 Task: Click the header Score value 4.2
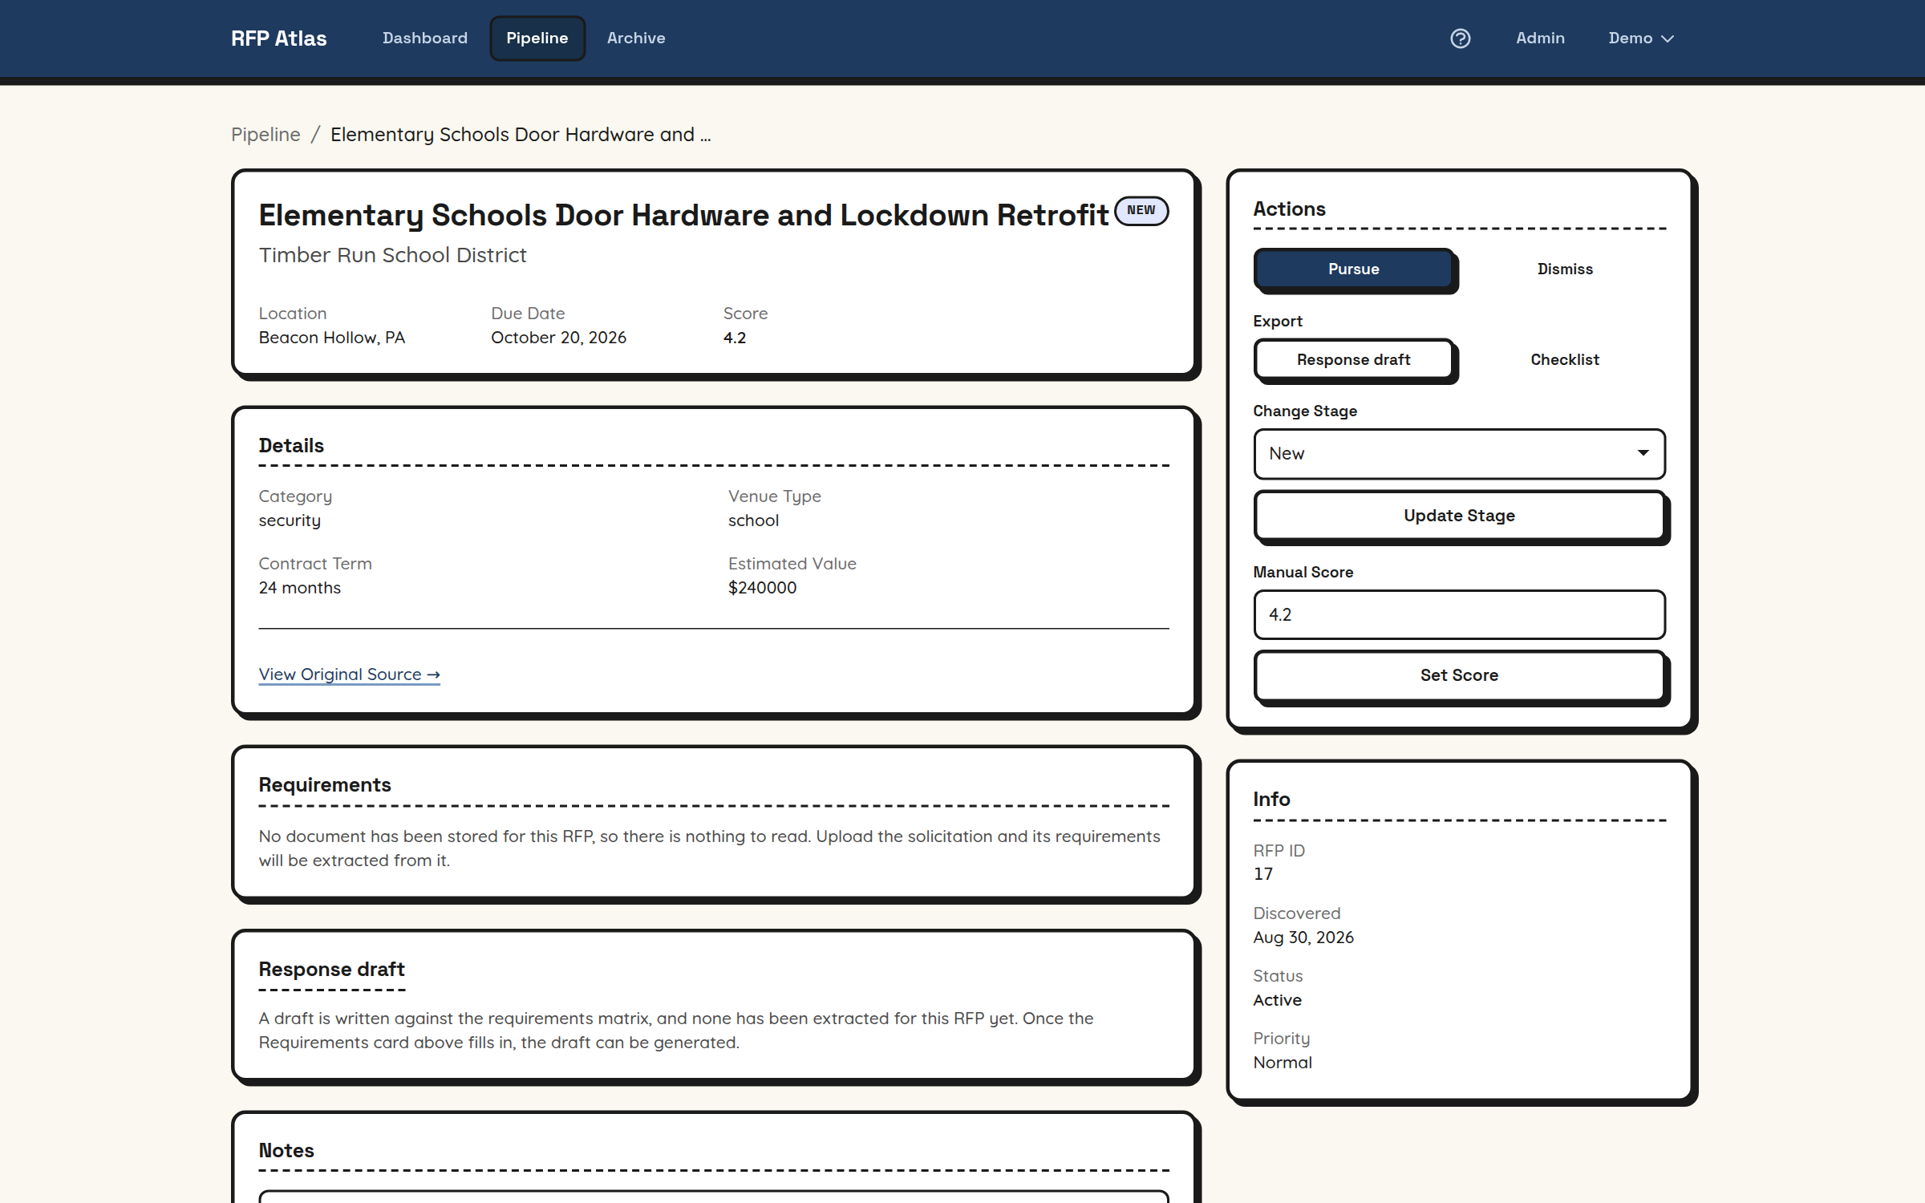(x=735, y=338)
